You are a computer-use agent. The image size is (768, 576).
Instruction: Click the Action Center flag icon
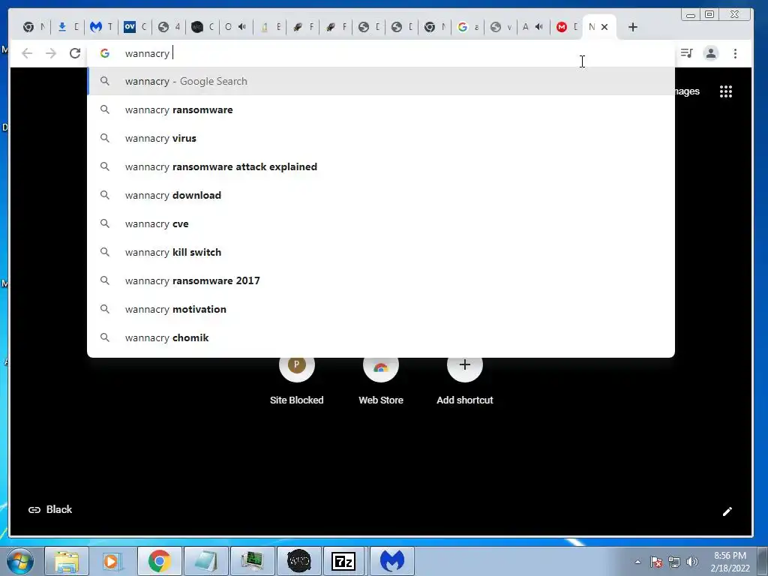(x=655, y=562)
